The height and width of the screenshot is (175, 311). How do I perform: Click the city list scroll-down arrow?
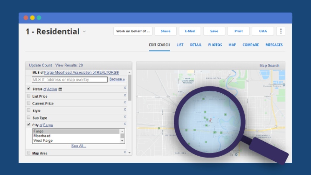tap(122, 141)
